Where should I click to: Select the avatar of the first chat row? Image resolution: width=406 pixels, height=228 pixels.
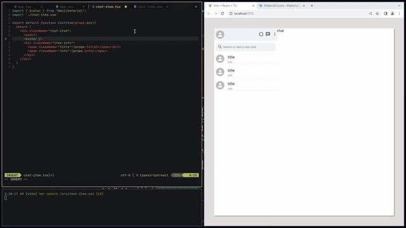tap(220, 59)
